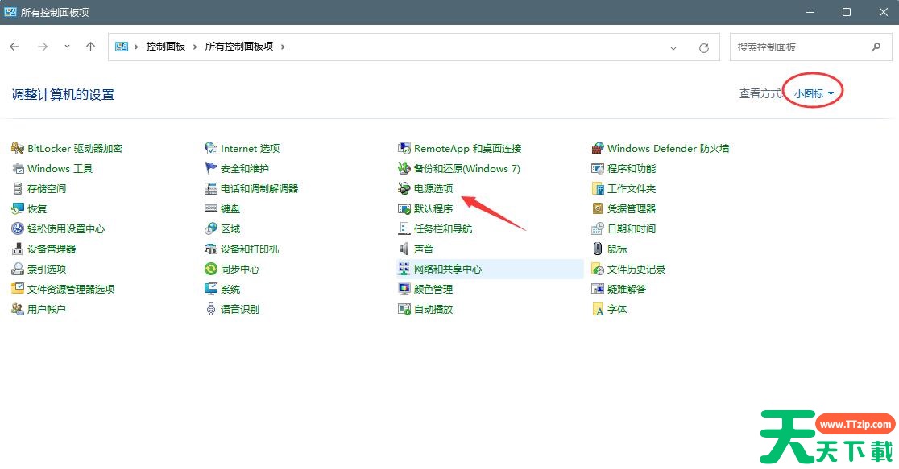This screenshot has width=899, height=469.
Task: Open the 网络和共享中心 link
Action: point(448,269)
